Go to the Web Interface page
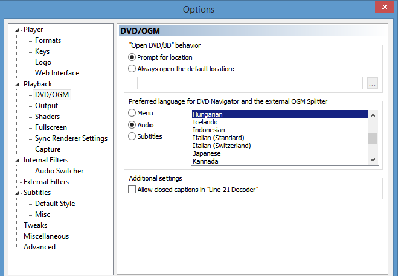The width and height of the screenshot is (398, 276). (x=57, y=73)
